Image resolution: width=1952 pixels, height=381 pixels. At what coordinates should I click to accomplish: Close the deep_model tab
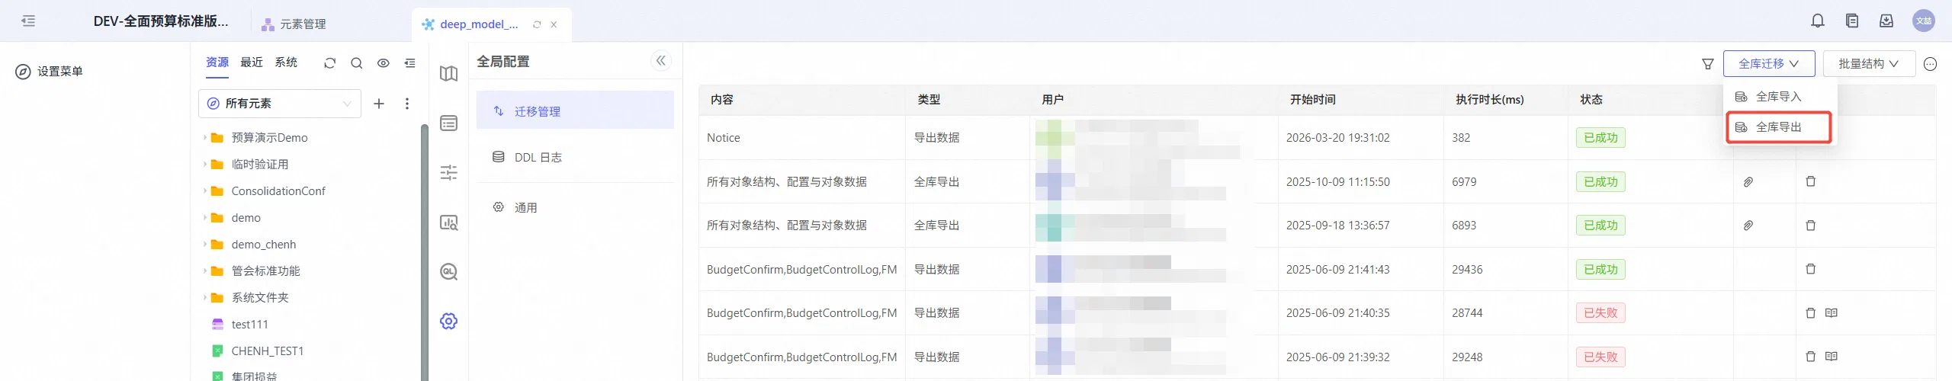[x=554, y=24]
